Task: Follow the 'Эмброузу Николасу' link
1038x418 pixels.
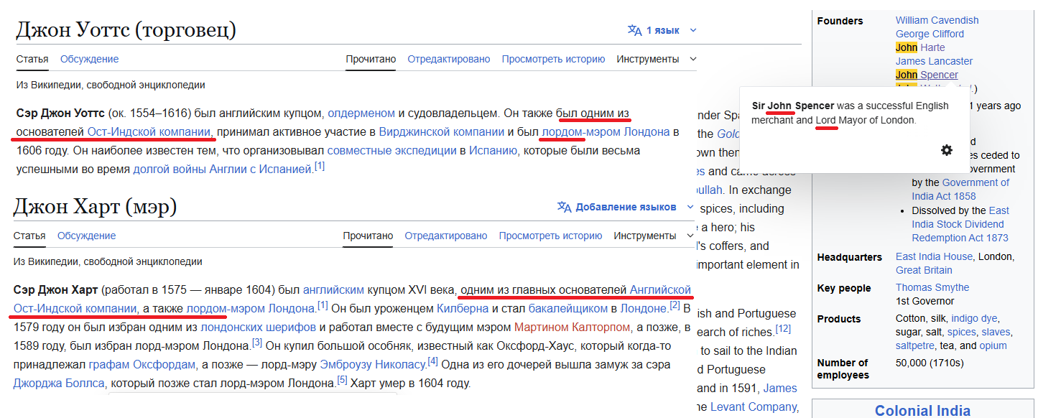Action: coord(373,365)
